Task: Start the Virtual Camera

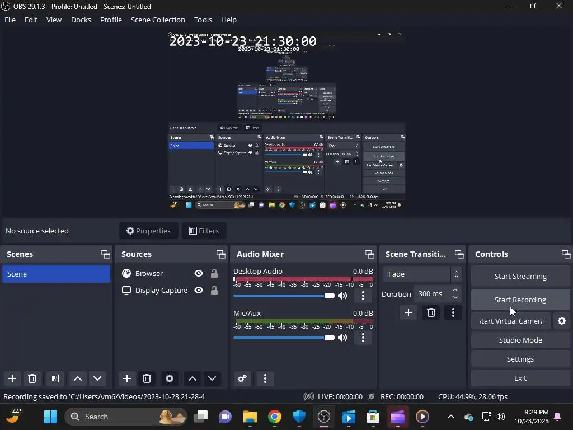Action: (511, 321)
